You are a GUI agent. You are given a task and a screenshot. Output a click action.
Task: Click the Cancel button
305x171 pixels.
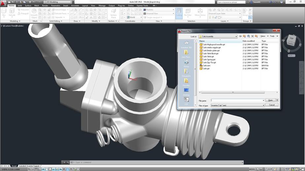coord(272,105)
